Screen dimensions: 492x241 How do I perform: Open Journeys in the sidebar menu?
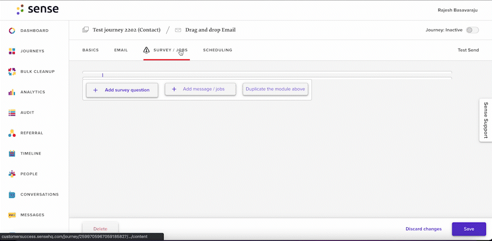pos(32,51)
